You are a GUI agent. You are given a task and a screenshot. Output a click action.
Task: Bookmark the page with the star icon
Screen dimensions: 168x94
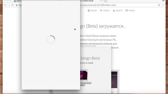(x=159, y=5)
